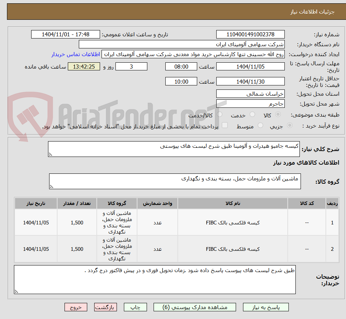Image resolution: width=346 pixels, height=319 pixels.
Task: Click the price validity date 1404/11/30 field
Action: (x=250, y=81)
